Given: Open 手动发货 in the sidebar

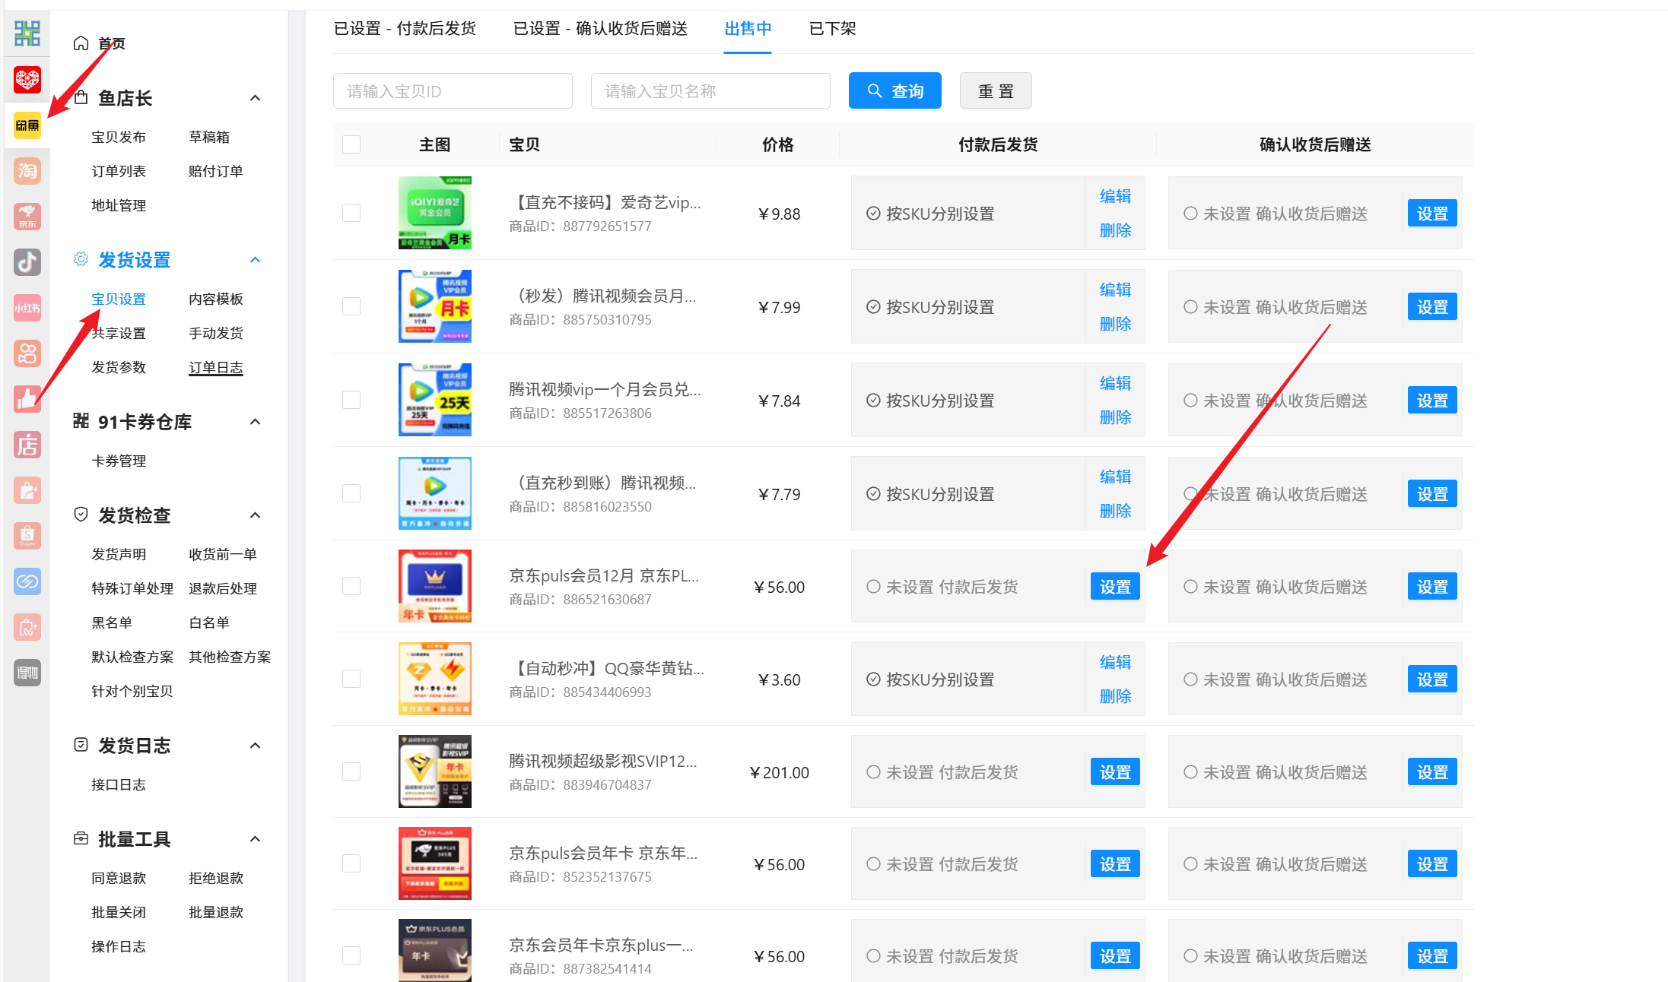Looking at the screenshot, I should (216, 333).
